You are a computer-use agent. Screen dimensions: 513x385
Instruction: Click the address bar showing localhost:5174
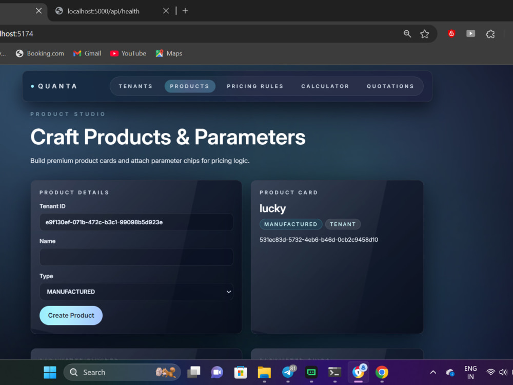coord(196,34)
